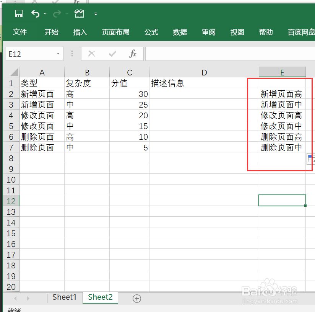This screenshot has height=312, width=315.
Task: Select column B header
Action: (x=87, y=72)
